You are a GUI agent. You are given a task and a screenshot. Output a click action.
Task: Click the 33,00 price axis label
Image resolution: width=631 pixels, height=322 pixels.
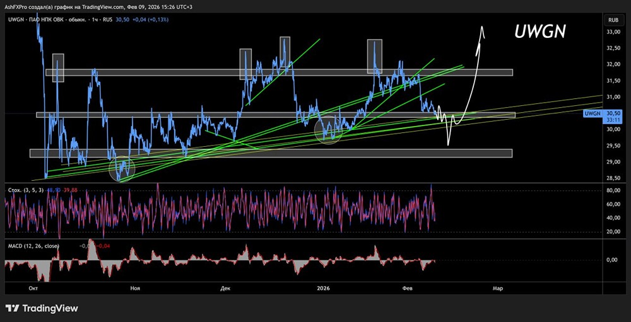pyautogui.click(x=613, y=32)
